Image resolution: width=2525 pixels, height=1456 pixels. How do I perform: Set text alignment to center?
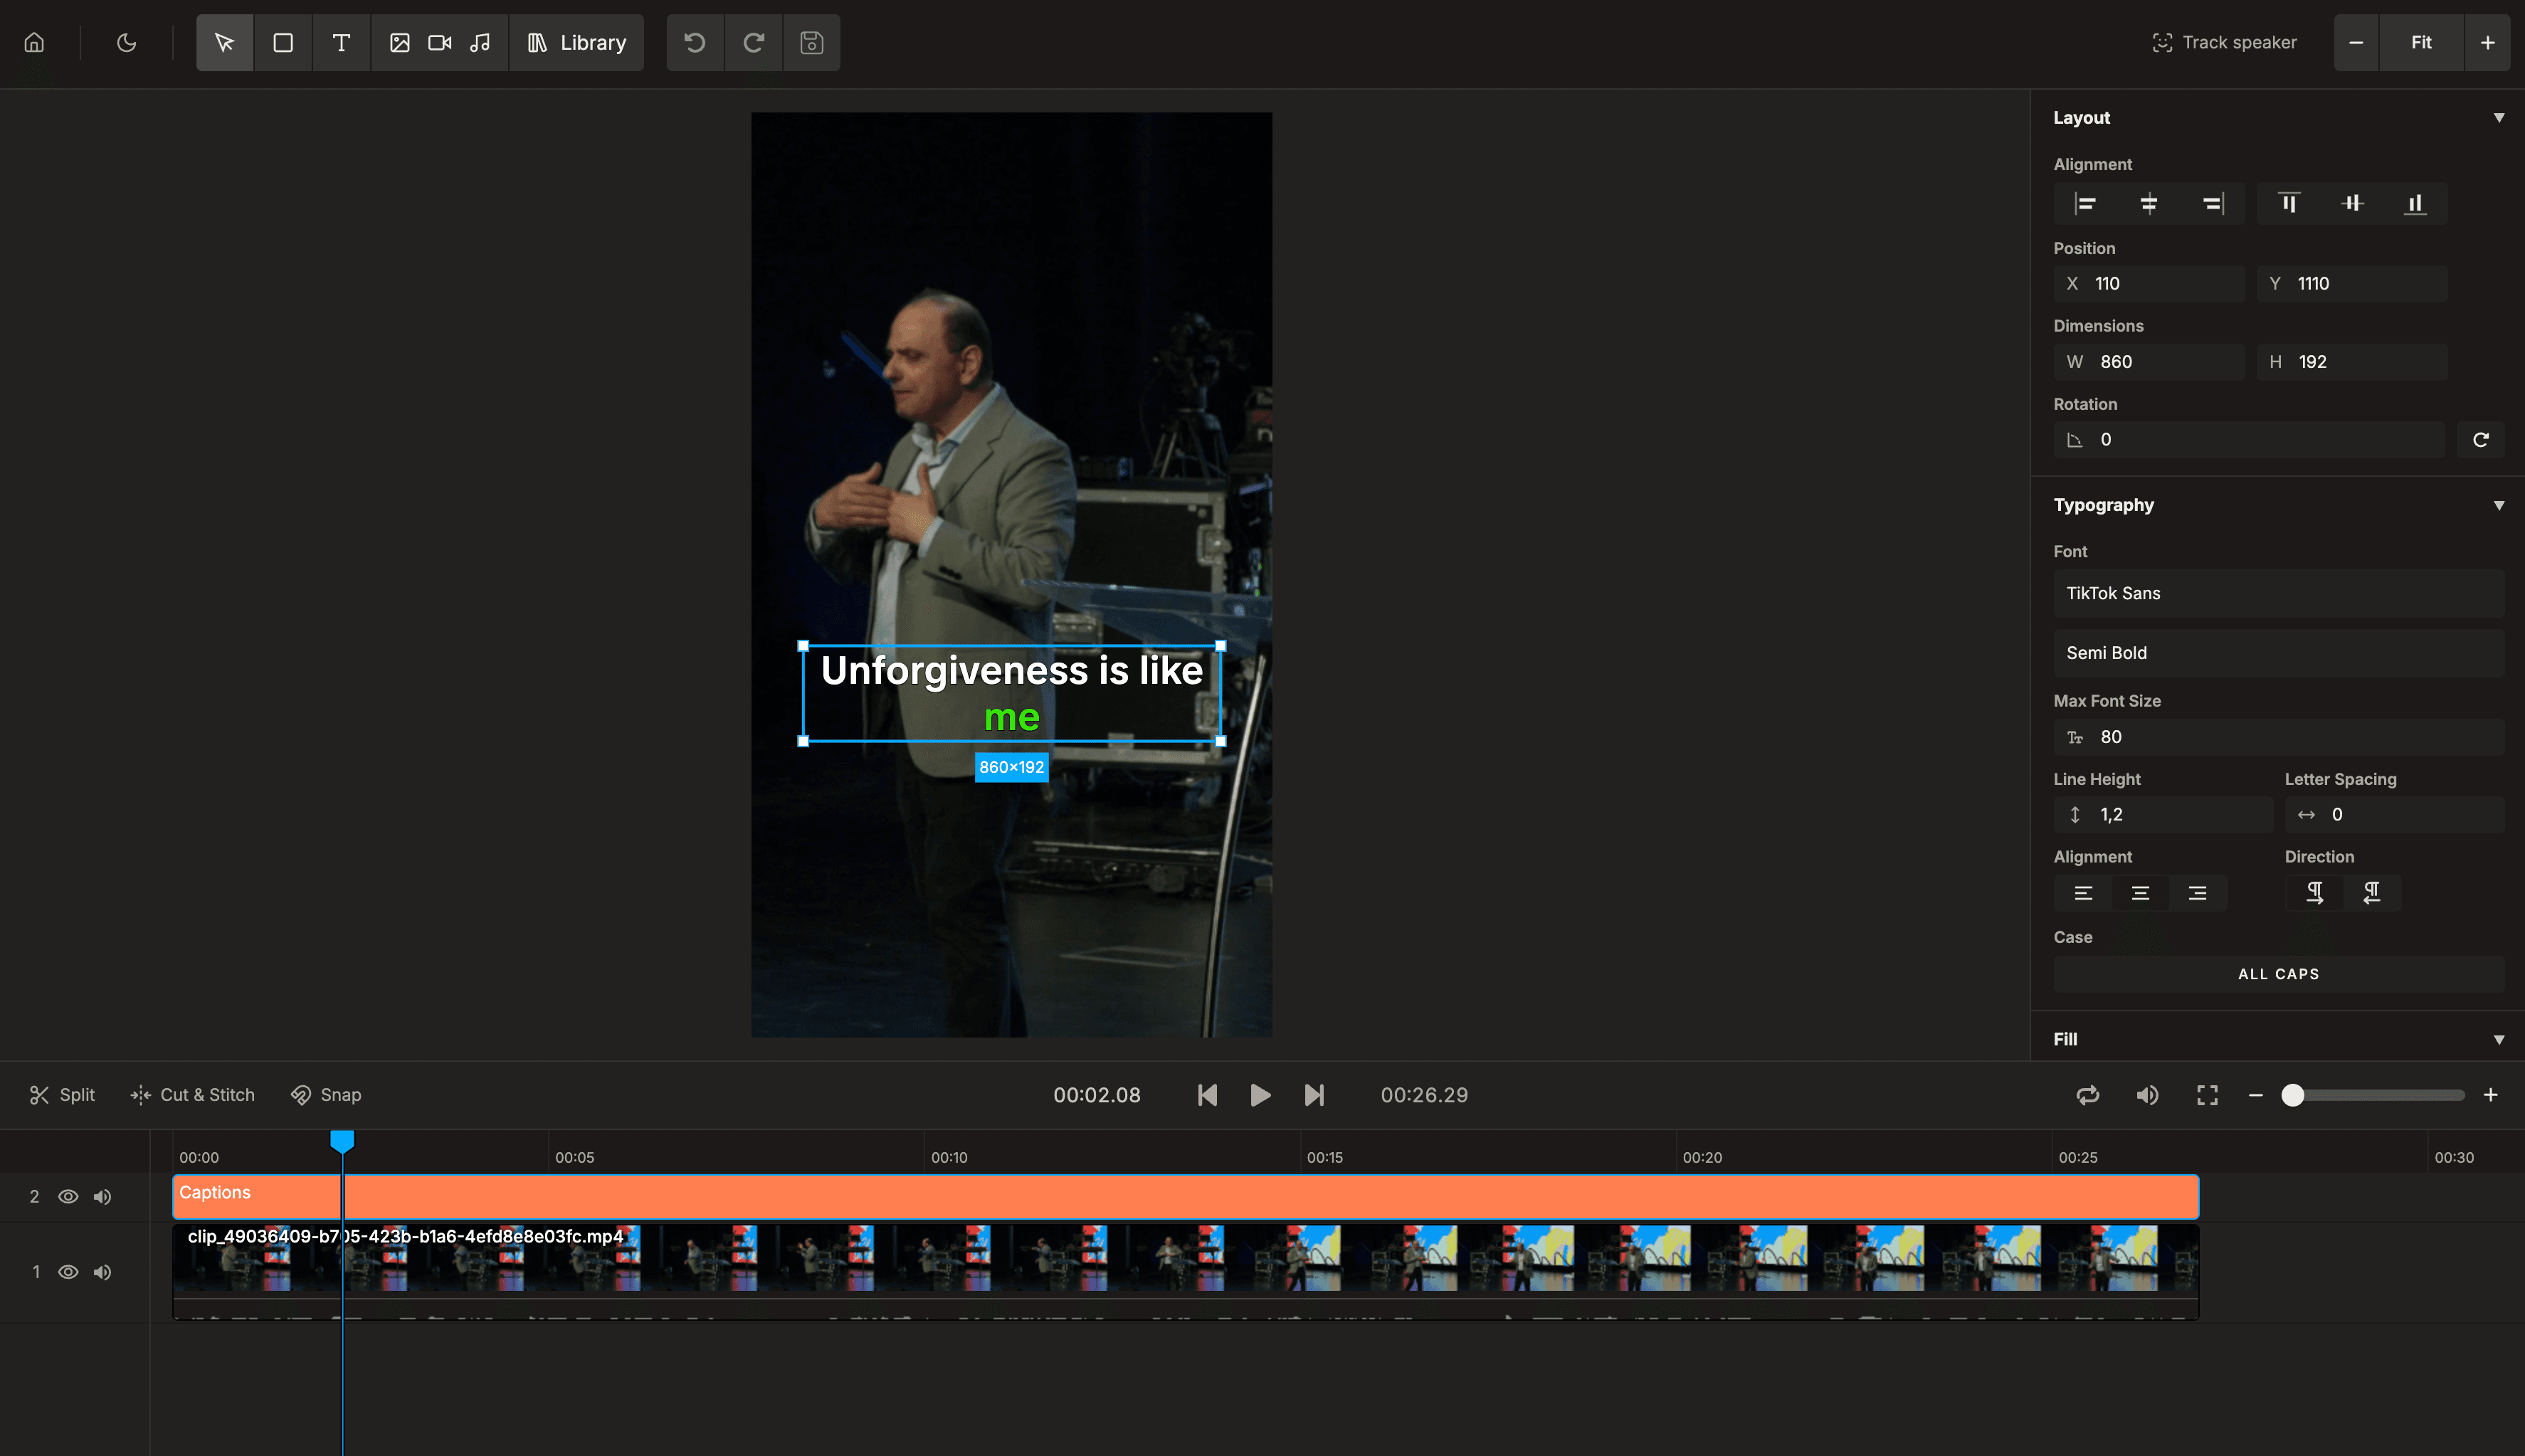tap(2140, 893)
